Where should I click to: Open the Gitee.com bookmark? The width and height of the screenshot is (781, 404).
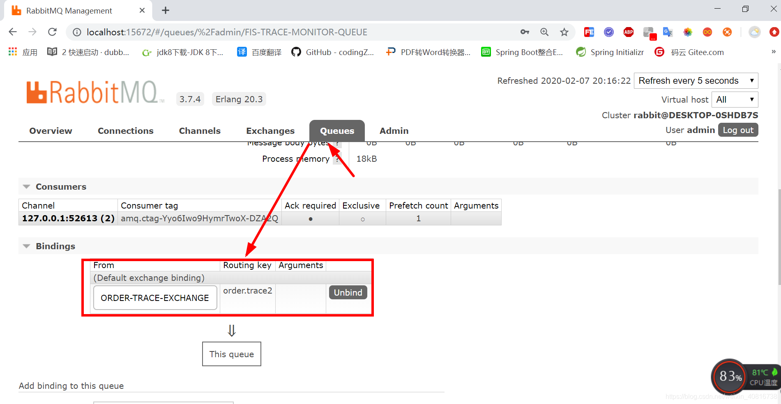click(689, 52)
